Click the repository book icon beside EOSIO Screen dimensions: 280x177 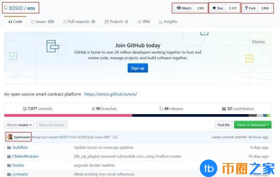coord(6,8)
